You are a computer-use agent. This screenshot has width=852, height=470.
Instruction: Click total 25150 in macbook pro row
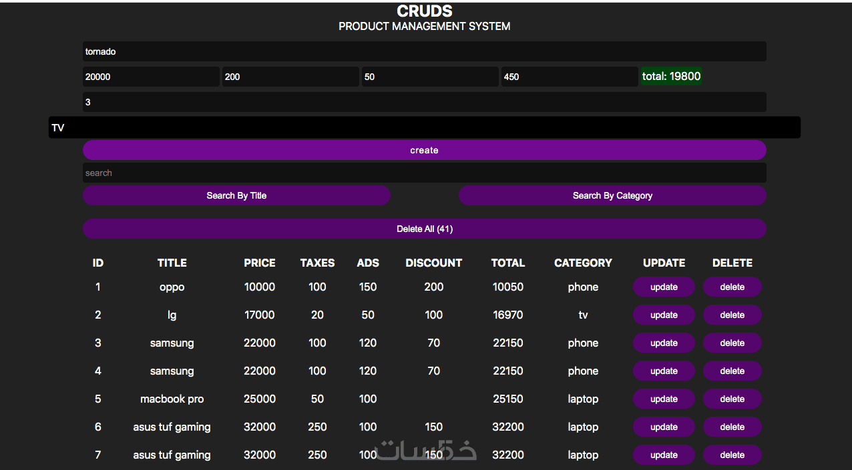pos(508,399)
